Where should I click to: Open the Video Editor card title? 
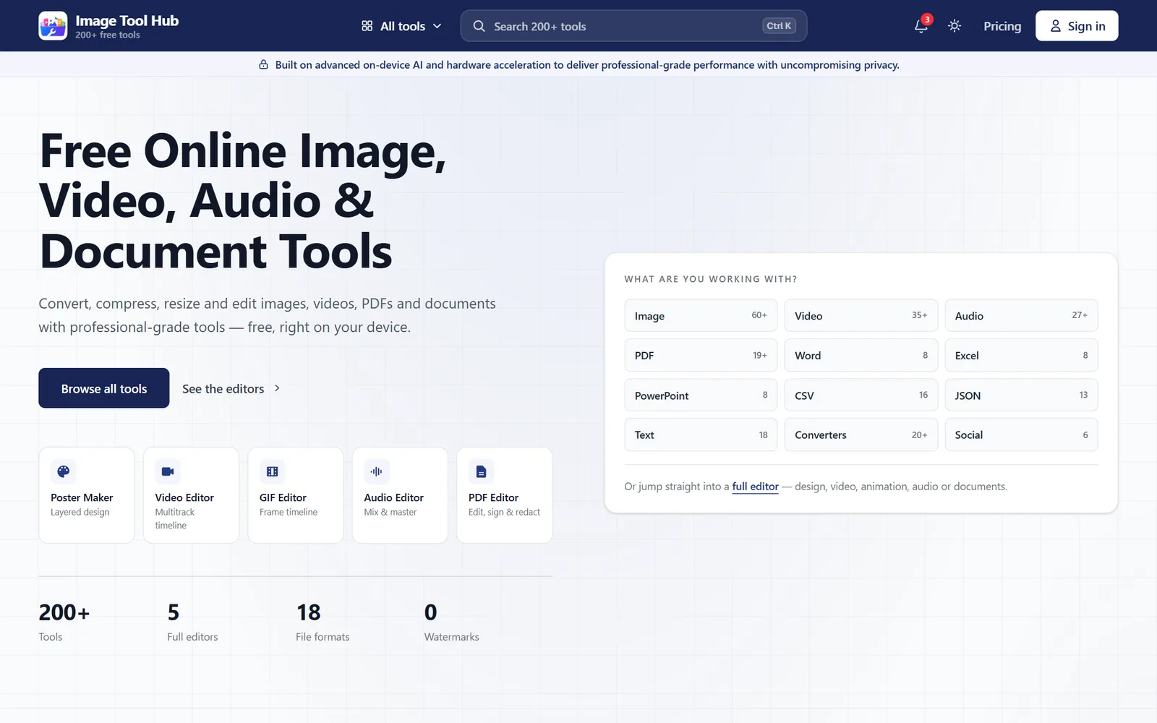184,497
